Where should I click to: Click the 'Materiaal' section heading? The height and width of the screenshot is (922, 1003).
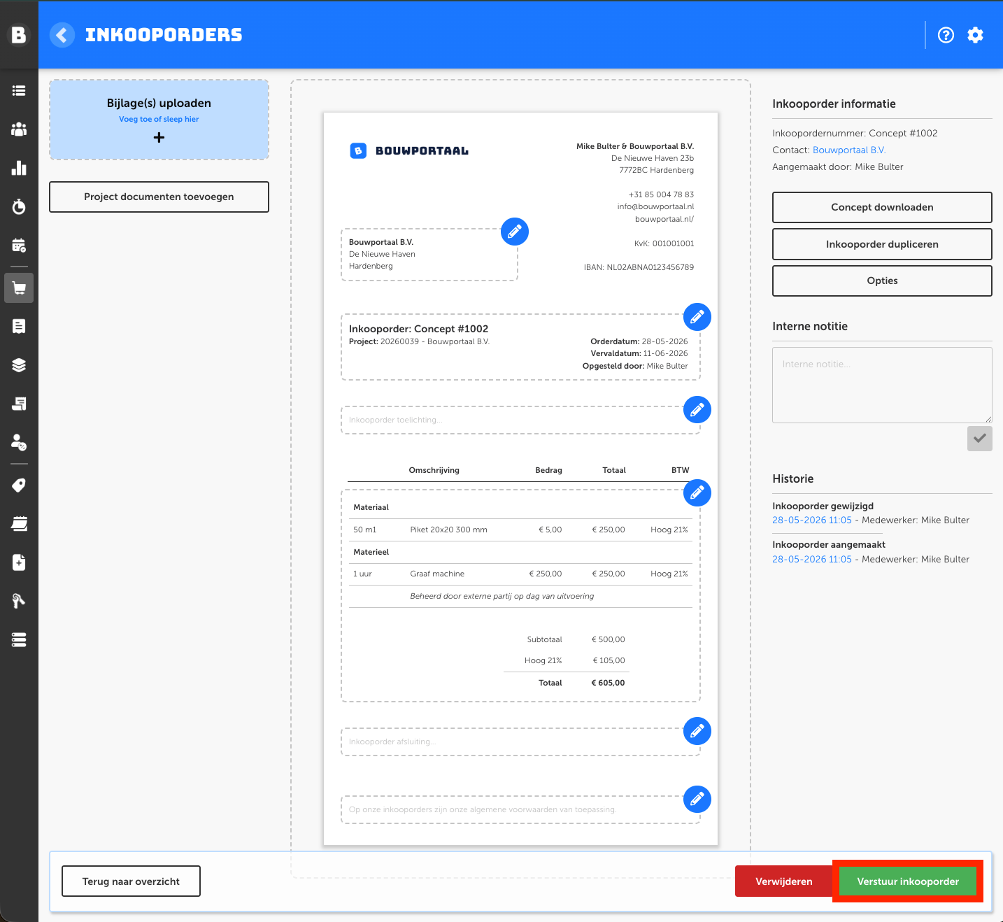(x=371, y=507)
